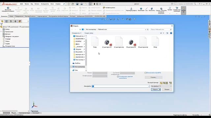Open the DimXpertManager tab icon
This screenshot has width=211, height=118.
pos(15,21)
